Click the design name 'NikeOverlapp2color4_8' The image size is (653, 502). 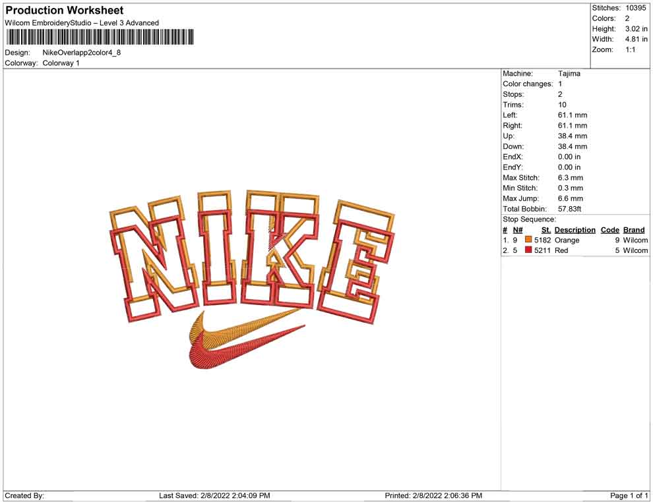click(82, 53)
